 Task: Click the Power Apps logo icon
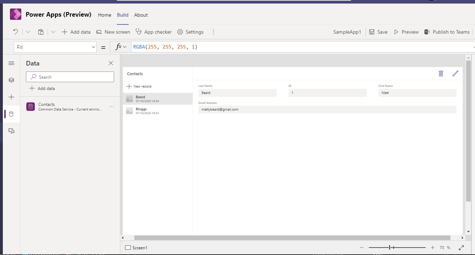click(x=16, y=14)
